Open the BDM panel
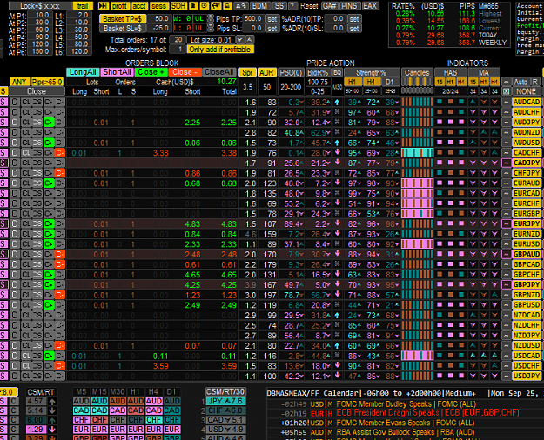 pyautogui.click(x=260, y=6)
